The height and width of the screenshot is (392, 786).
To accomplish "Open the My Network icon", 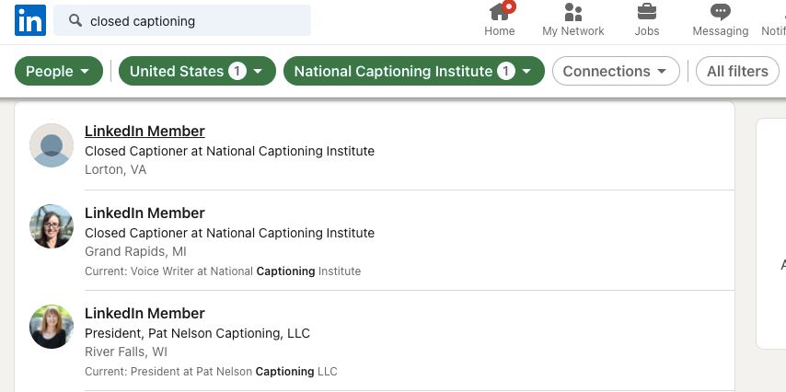I will click(573, 12).
